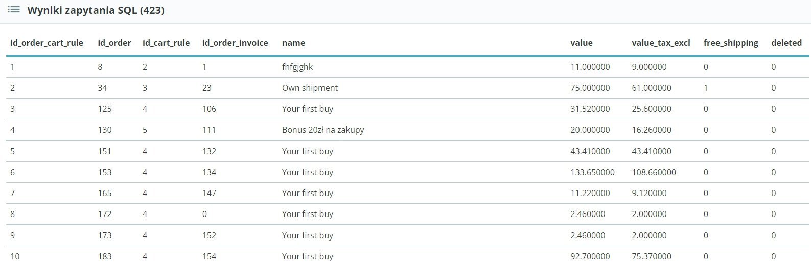Select the "fhfgjghk" name cell
Viewport: 811px width, 264px height.
[297, 67]
